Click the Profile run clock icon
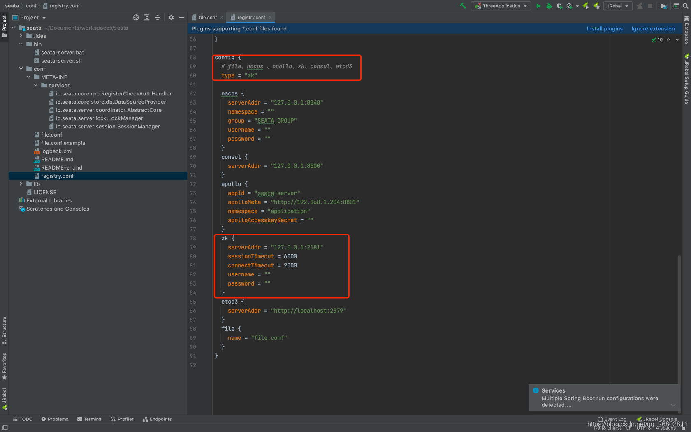 (569, 6)
